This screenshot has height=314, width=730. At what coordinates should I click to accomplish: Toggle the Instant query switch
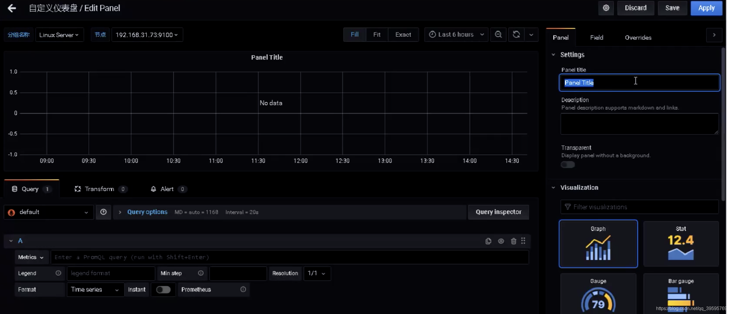(x=163, y=289)
